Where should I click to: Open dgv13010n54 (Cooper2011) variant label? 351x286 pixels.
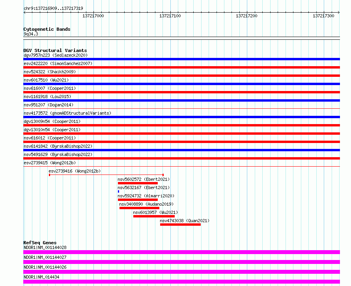click(52, 130)
